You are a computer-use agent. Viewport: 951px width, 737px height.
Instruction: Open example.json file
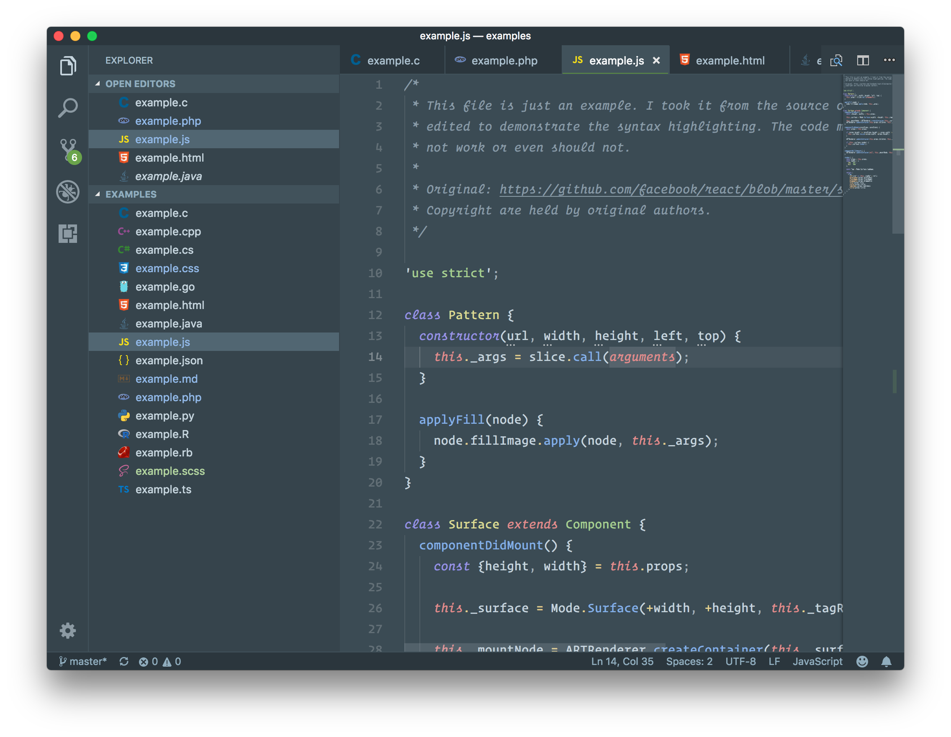coord(214,360)
